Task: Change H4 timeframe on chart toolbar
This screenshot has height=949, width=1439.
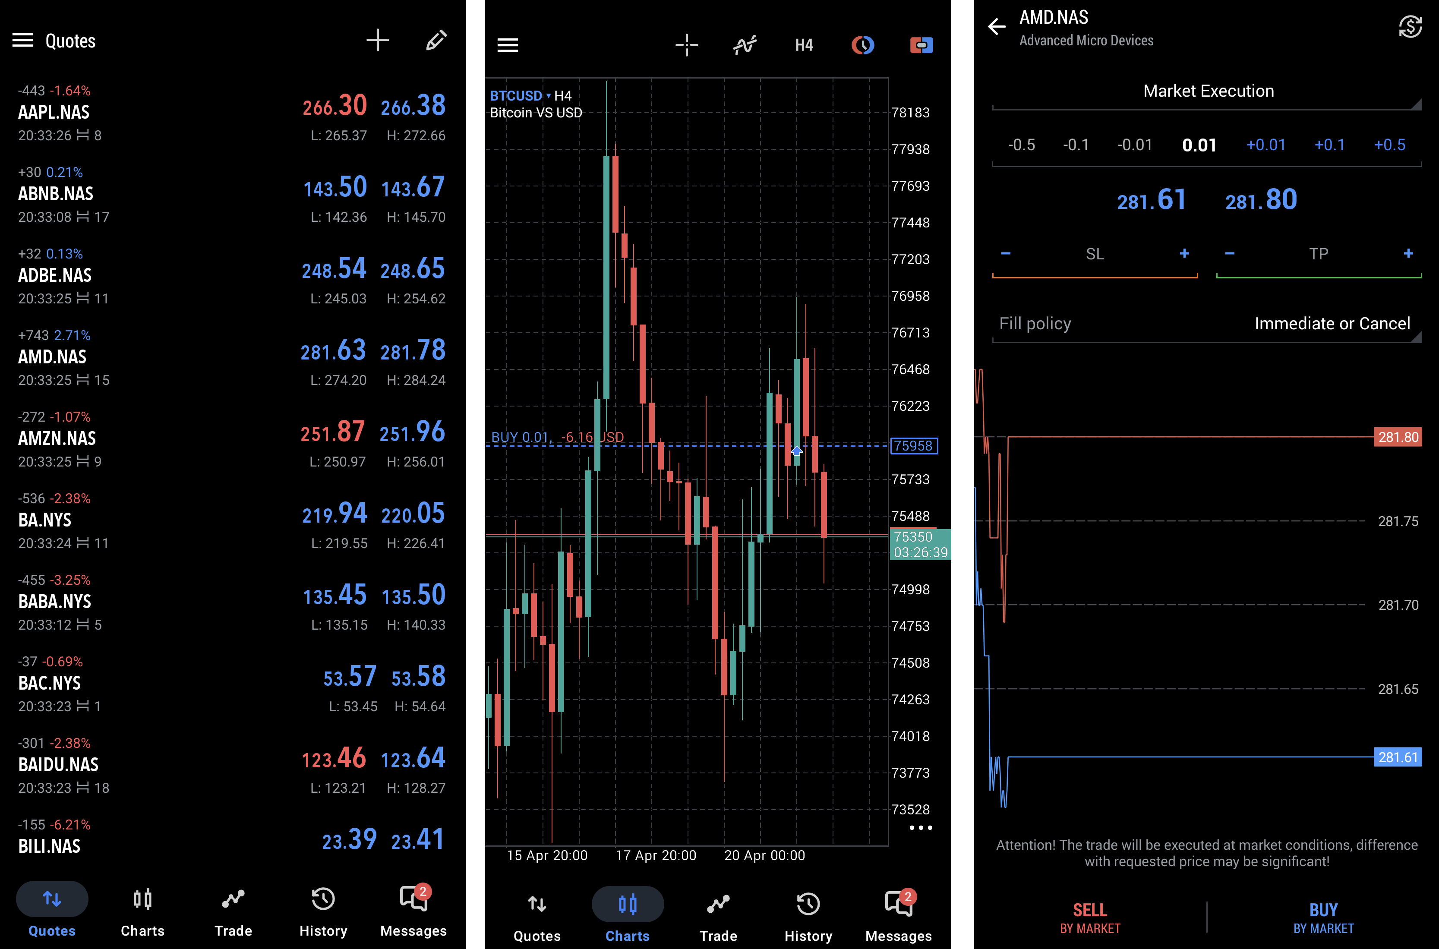Action: (x=804, y=45)
